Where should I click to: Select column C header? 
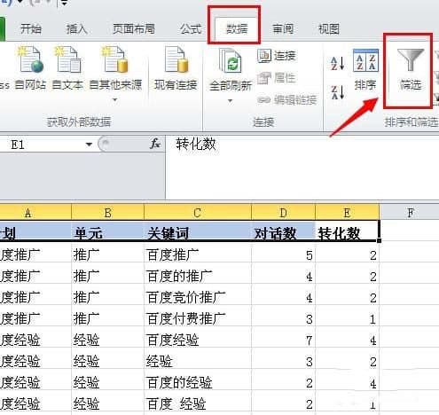pyautogui.click(x=198, y=213)
